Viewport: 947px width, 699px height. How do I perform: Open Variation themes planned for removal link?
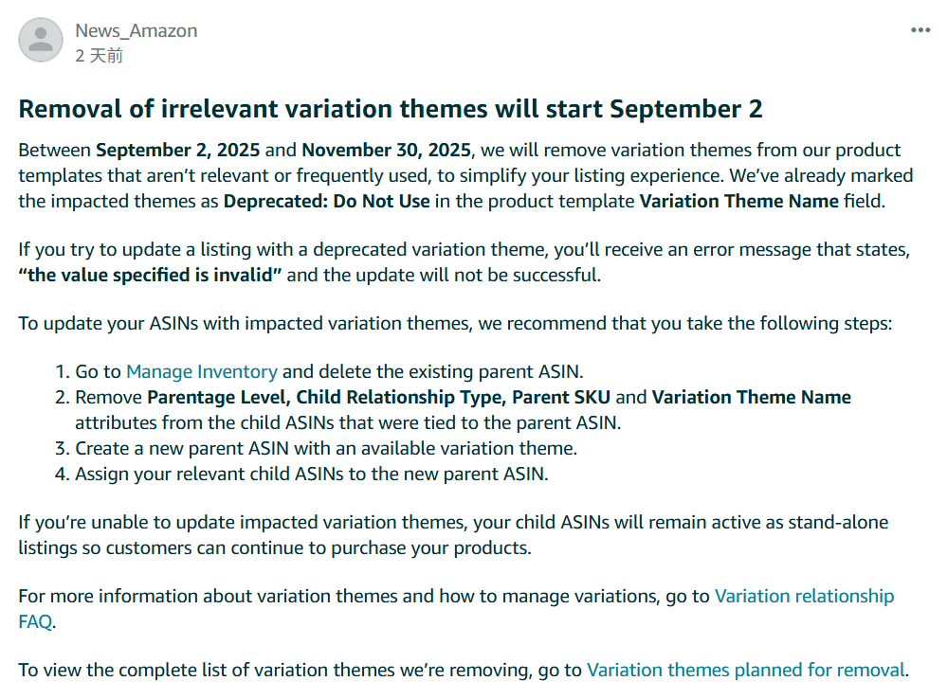[745, 670]
